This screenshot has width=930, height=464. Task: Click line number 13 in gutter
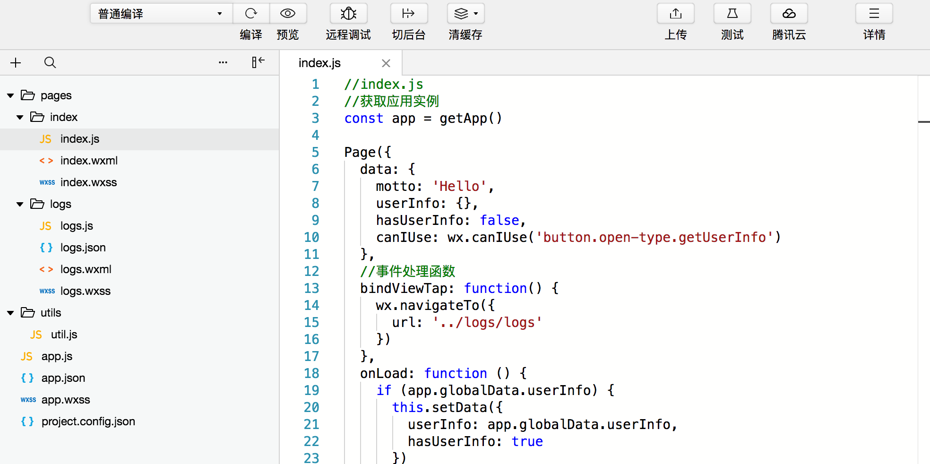click(311, 288)
